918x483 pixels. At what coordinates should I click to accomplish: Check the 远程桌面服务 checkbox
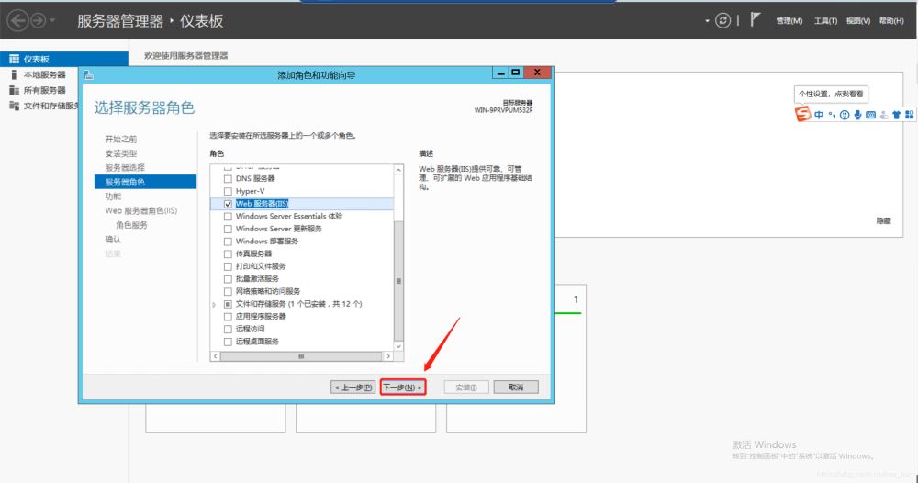[228, 342]
